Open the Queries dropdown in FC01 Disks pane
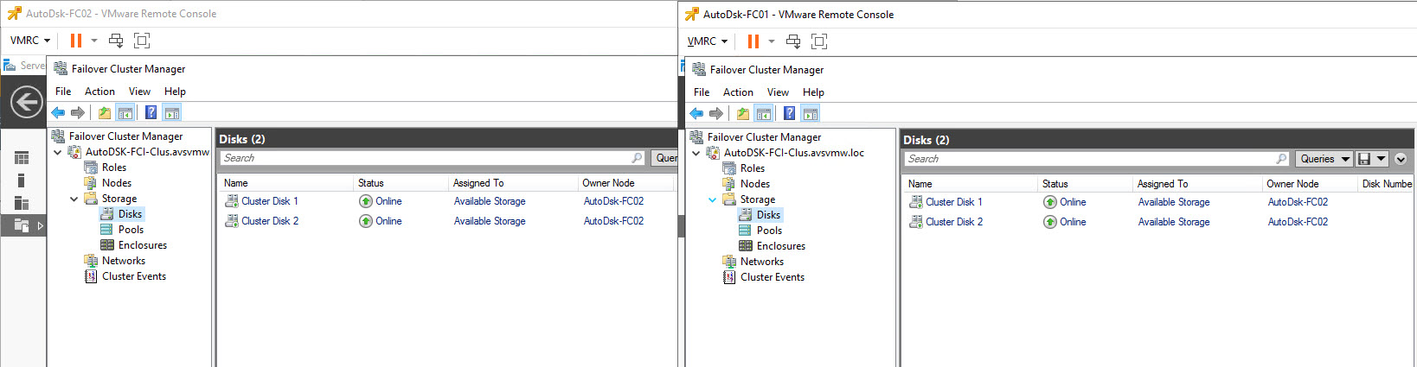The width and height of the screenshot is (1417, 367). tap(1324, 159)
